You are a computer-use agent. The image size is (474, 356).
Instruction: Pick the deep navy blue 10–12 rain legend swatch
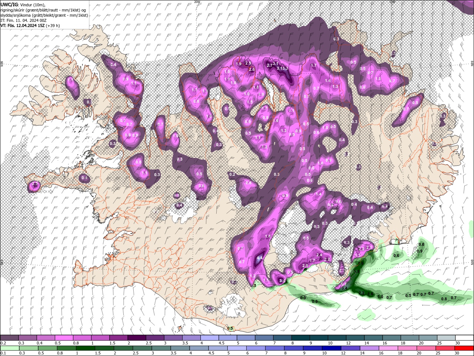331,348
